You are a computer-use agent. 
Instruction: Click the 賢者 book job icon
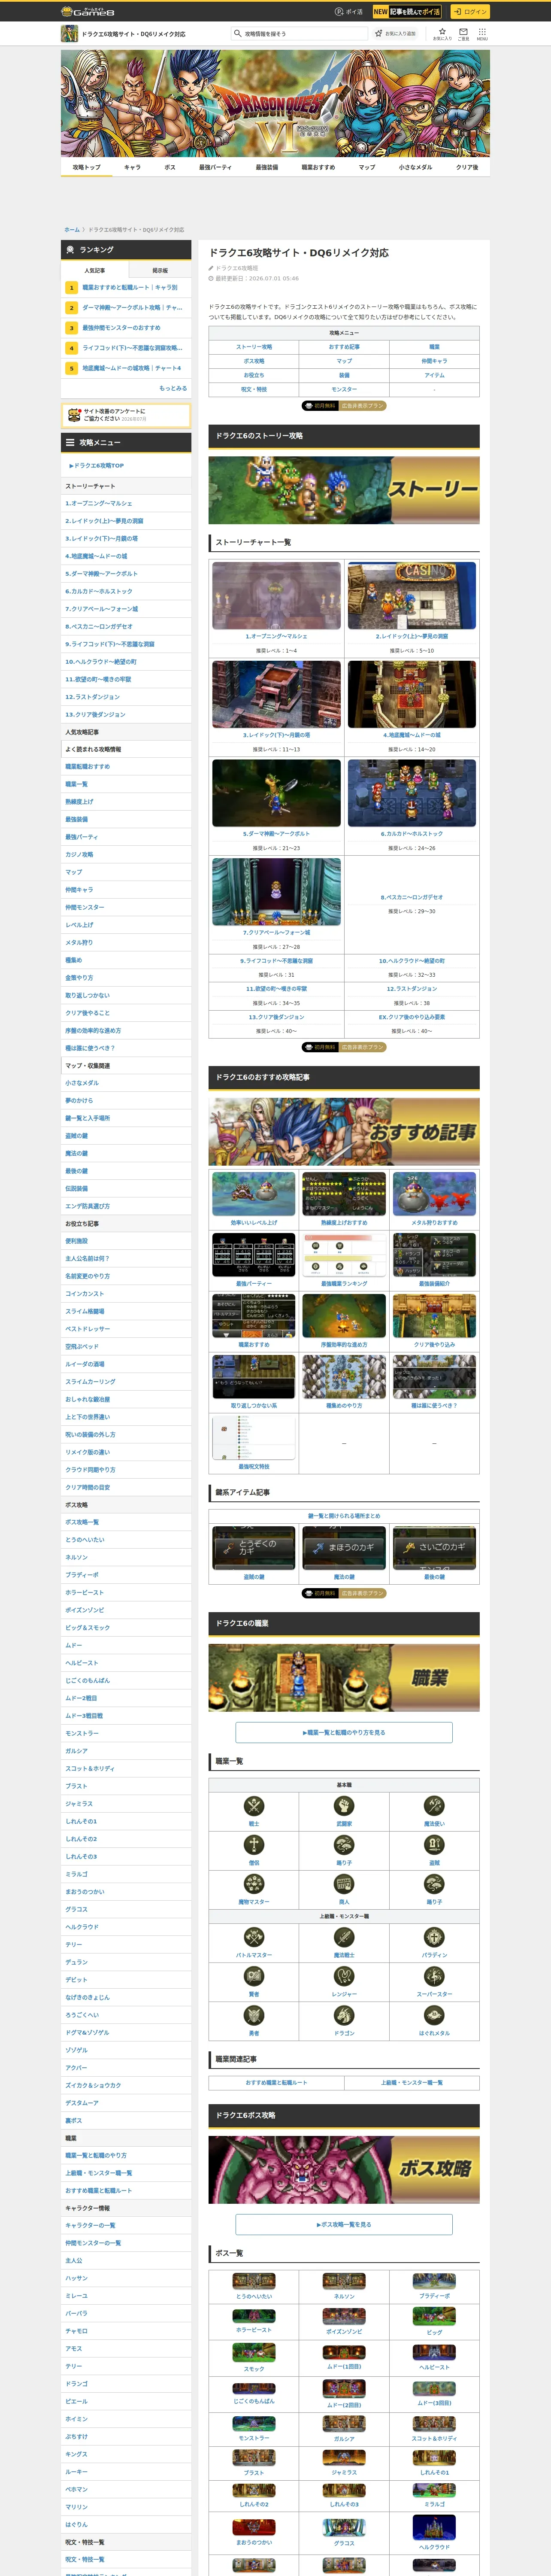pos(254,1976)
